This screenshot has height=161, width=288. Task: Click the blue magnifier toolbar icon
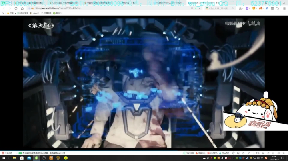pos(267,8)
